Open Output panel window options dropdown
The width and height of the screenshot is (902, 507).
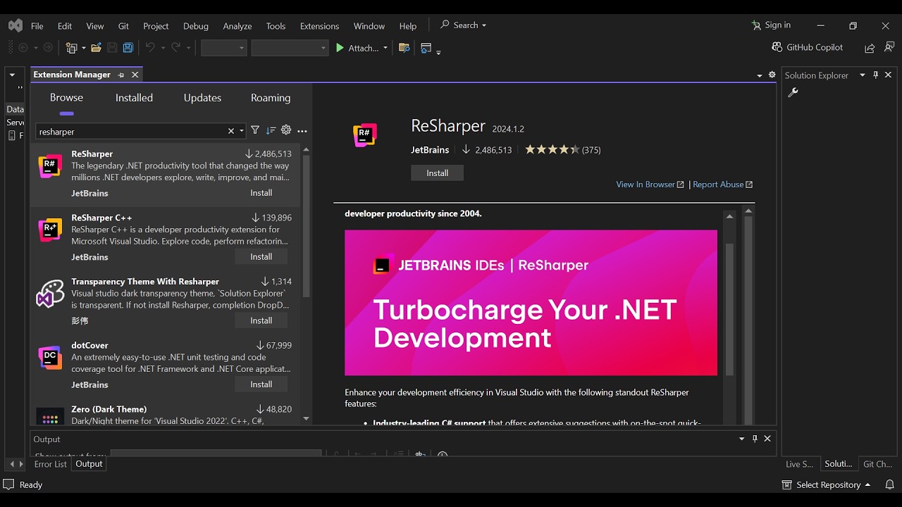click(x=741, y=439)
